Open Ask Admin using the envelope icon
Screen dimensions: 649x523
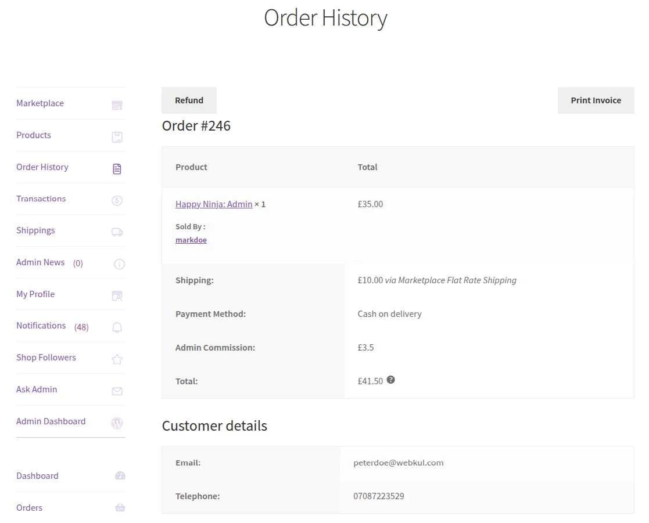[117, 390]
